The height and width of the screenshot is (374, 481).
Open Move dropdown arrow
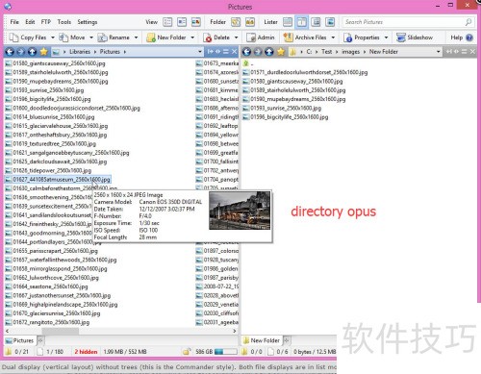(x=91, y=37)
